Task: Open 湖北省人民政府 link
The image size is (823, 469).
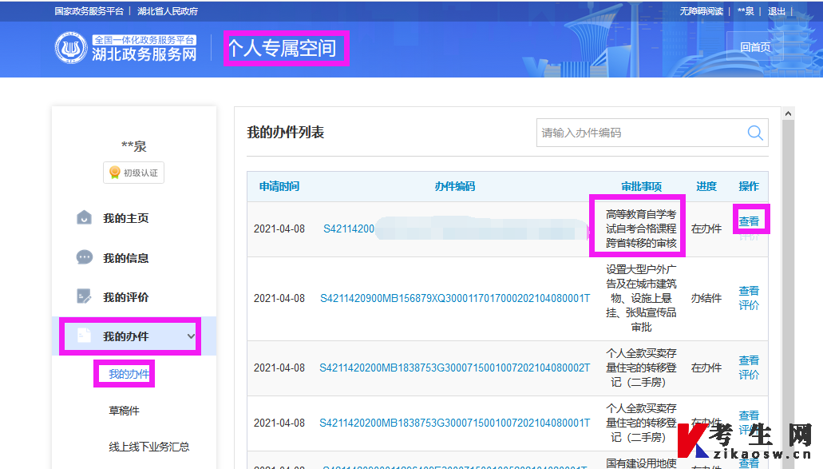Action: point(168,11)
